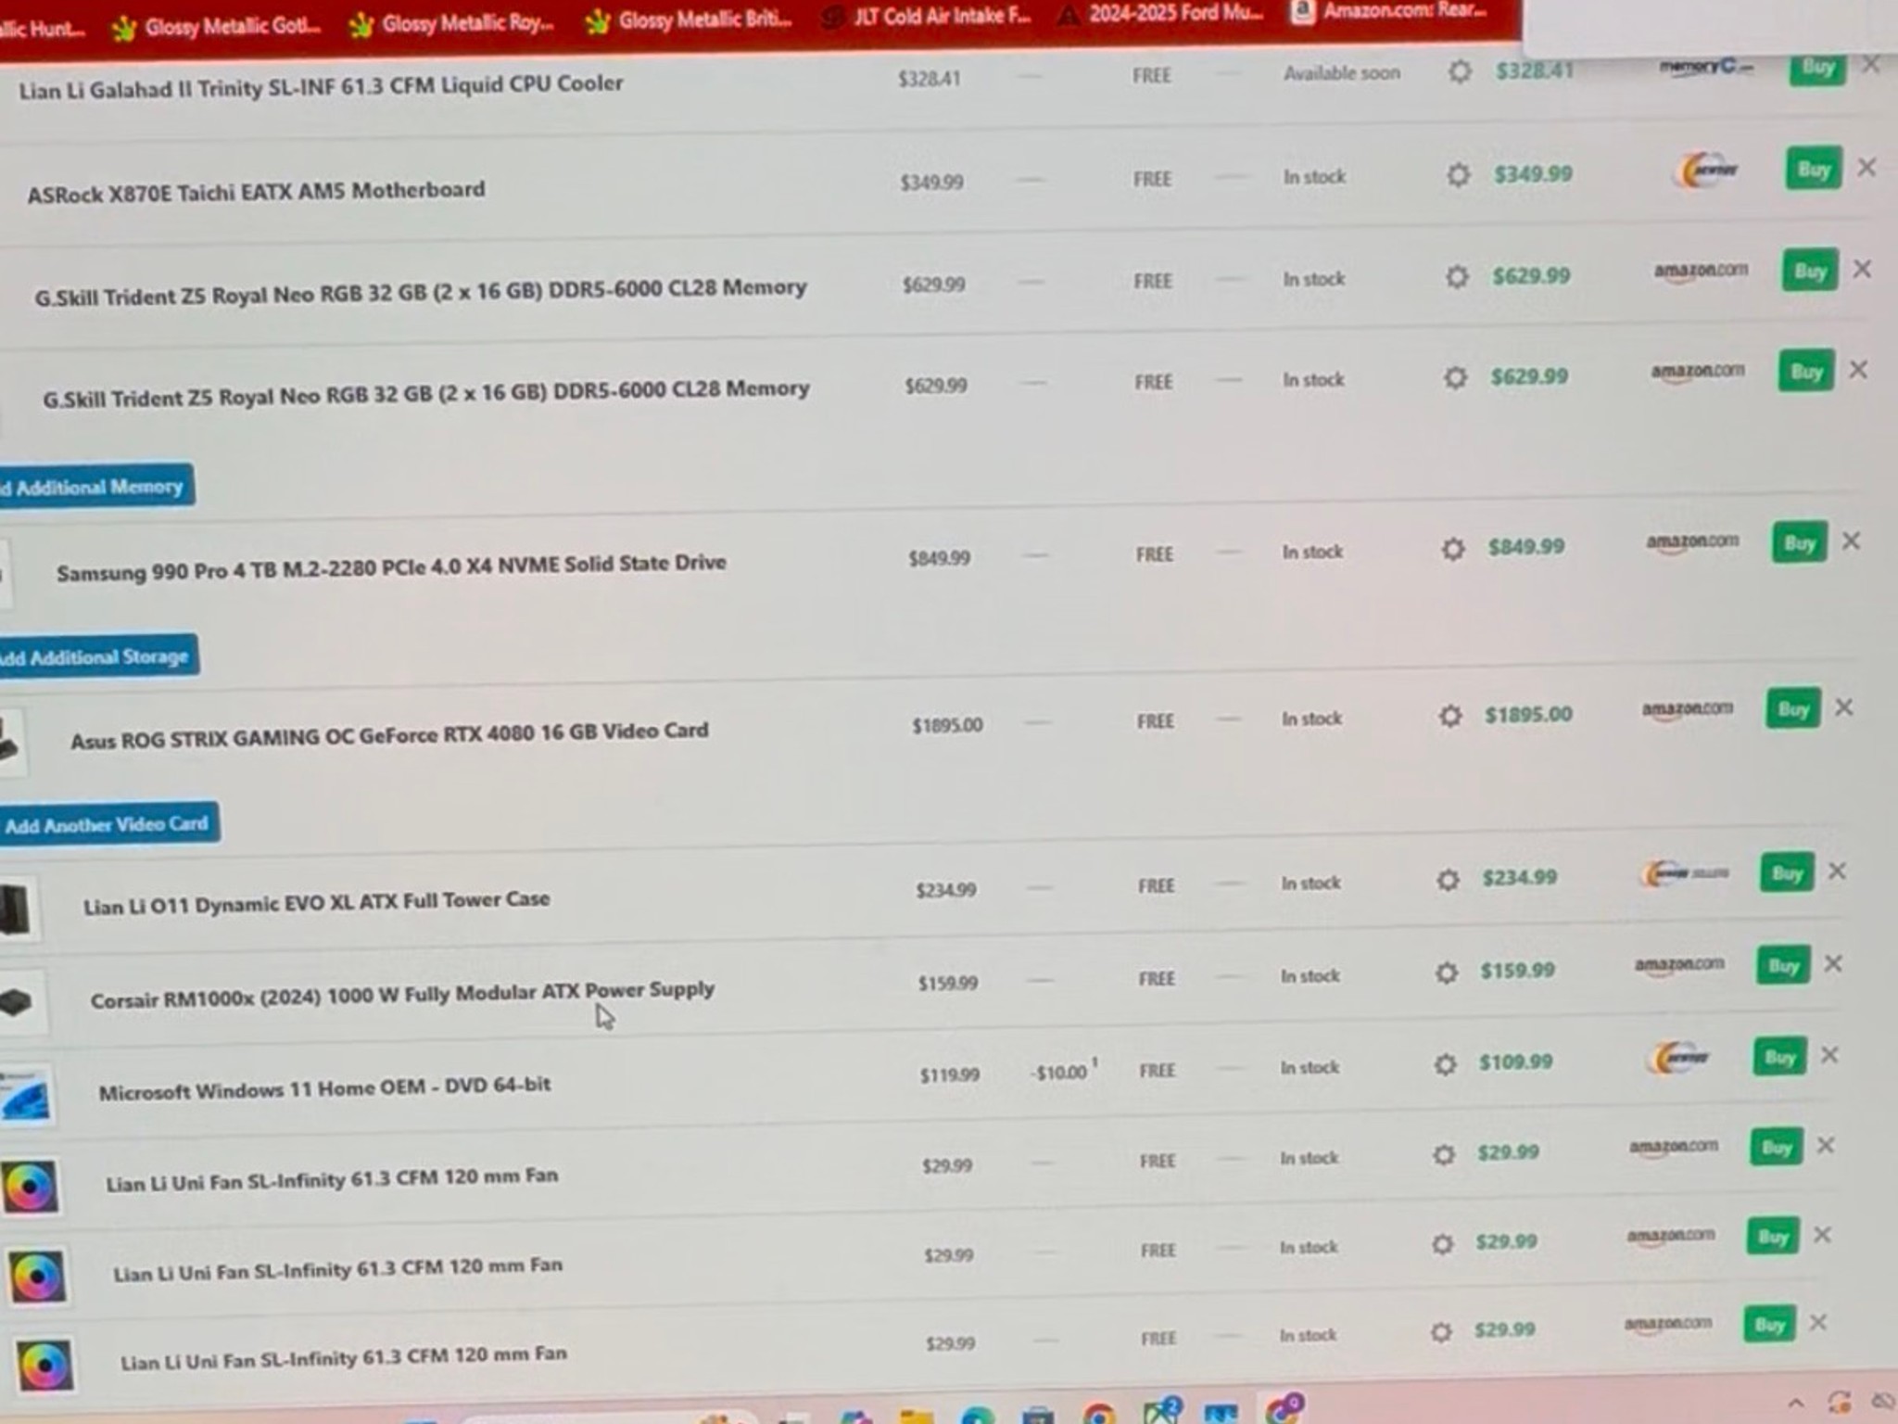Open the Glossy Metallic Briti... tab
This screenshot has height=1424, width=1898.
pos(690,19)
